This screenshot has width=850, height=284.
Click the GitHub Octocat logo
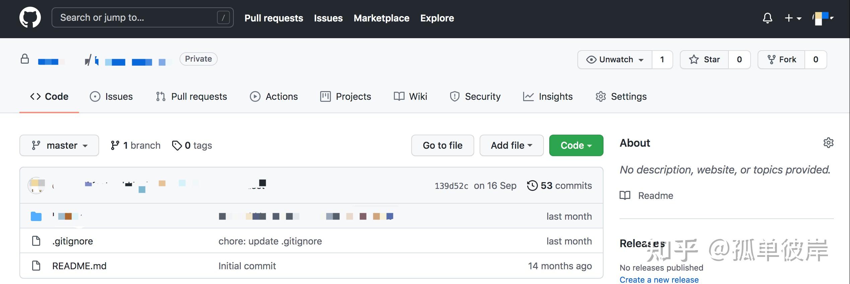tap(30, 18)
